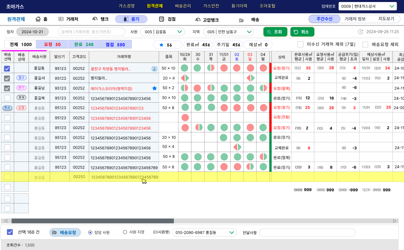Viewport: 404px width, 250px height.
Task: Select the 요청 50 filter tab
Action: point(52,45)
